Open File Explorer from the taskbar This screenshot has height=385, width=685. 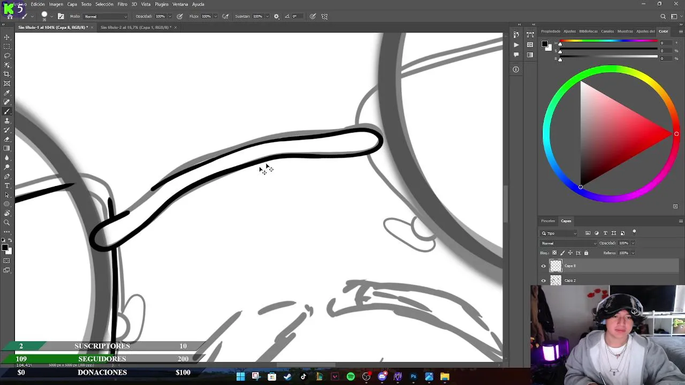(x=445, y=377)
